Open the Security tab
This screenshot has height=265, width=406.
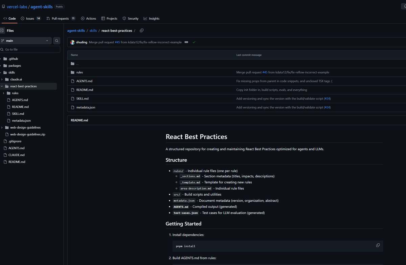pyautogui.click(x=131, y=19)
